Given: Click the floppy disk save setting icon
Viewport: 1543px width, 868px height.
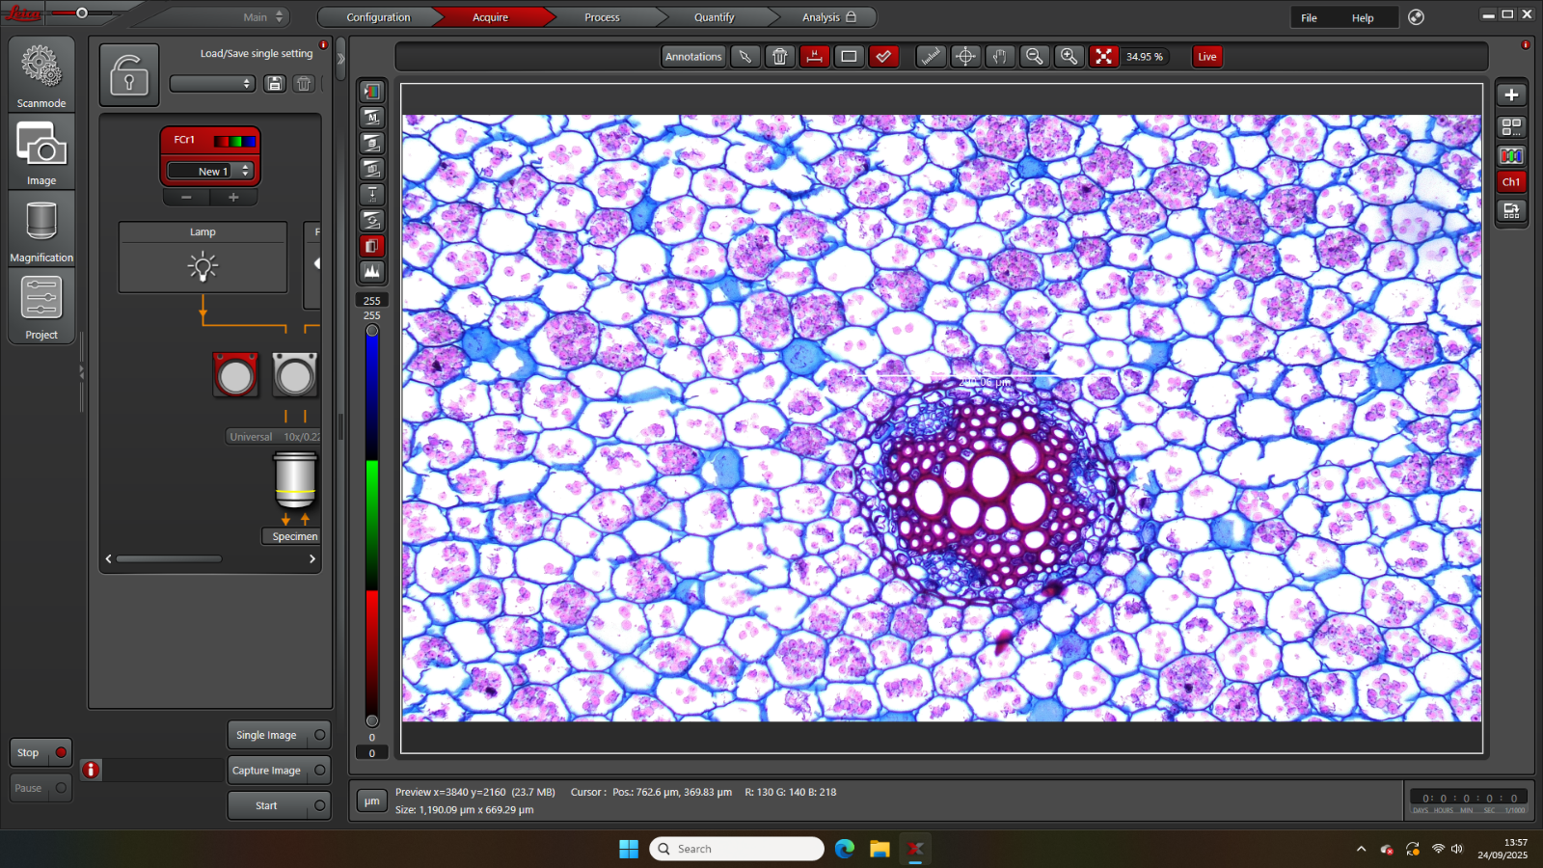Looking at the screenshot, I should 275,84.
